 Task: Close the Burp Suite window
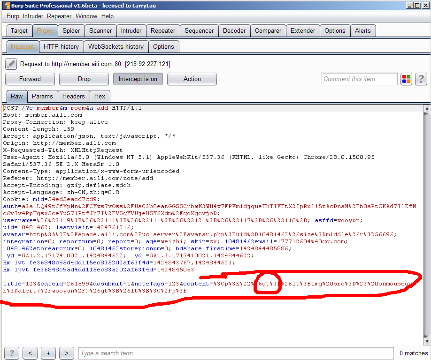[425, 5]
